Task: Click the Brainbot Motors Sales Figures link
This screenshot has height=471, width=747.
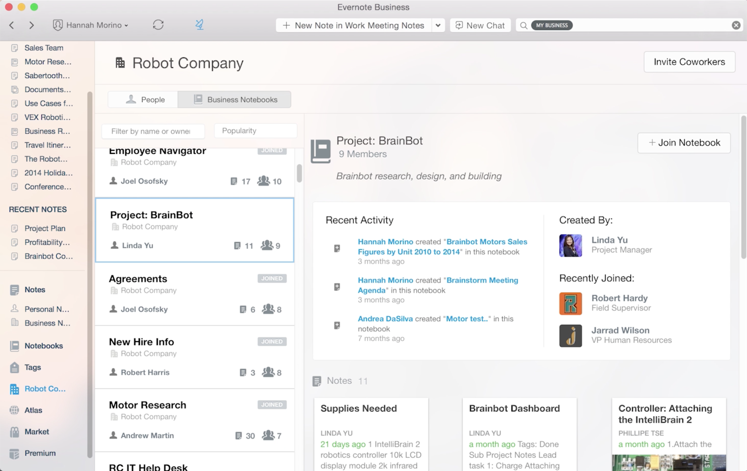Action: coord(441,246)
